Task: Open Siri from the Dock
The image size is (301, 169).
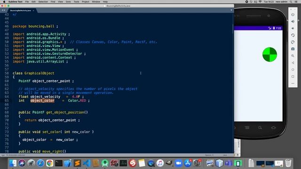Action: click(x=22, y=163)
